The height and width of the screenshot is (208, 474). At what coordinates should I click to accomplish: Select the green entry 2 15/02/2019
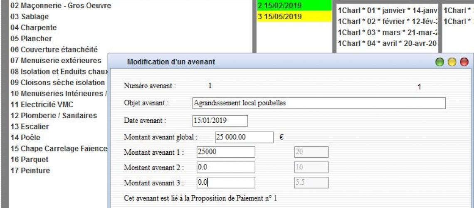[x=294, y=5]
